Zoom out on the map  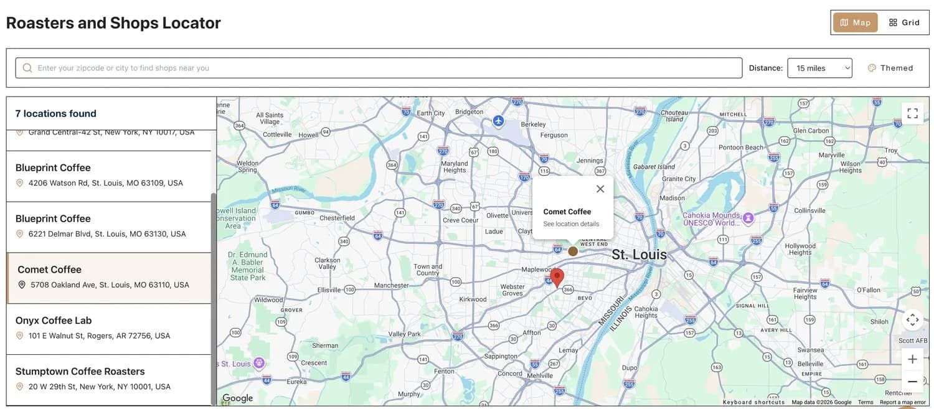pyautogui.click(x=912, y=381)
